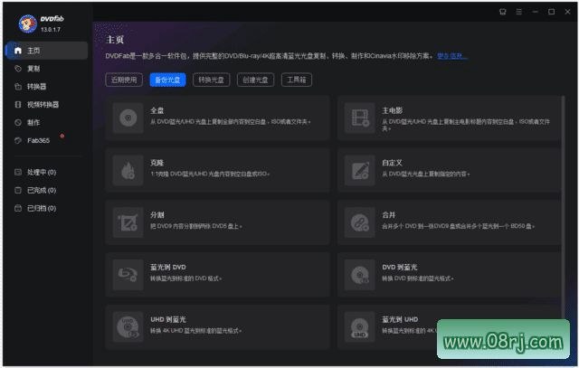This screenshot has height=368, width=579.
Task: Choose the 自定义 customize copy mode
Action: 449,170
